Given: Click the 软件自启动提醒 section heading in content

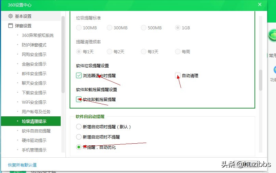Looking at the screenshot, I should [90, 116].
